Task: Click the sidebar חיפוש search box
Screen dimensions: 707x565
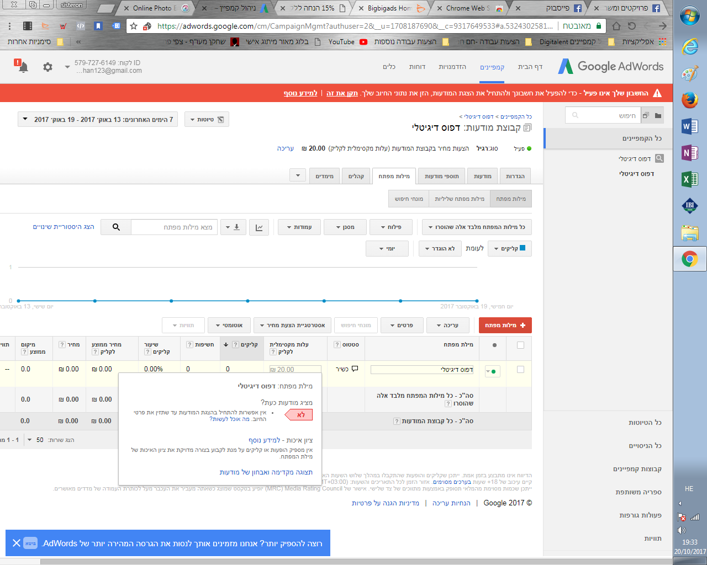Action: click(x=602, y=115)
